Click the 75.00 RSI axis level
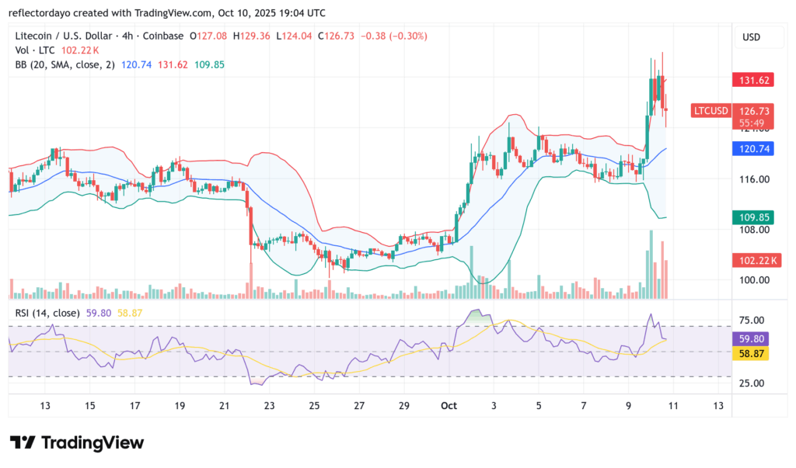Screen dimensions: 796x468 click(x=752, y=320)
